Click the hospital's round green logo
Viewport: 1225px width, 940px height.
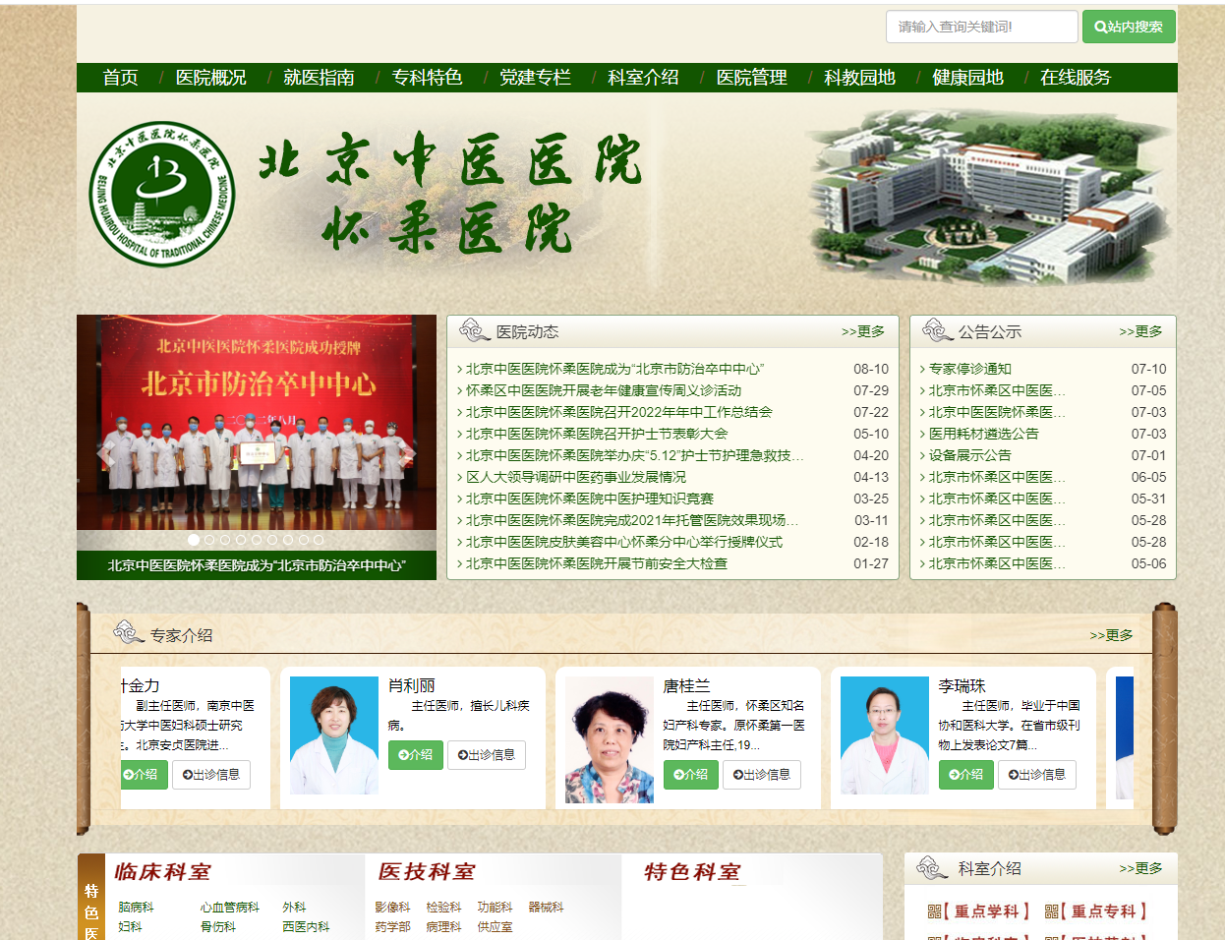pos(162,194)
